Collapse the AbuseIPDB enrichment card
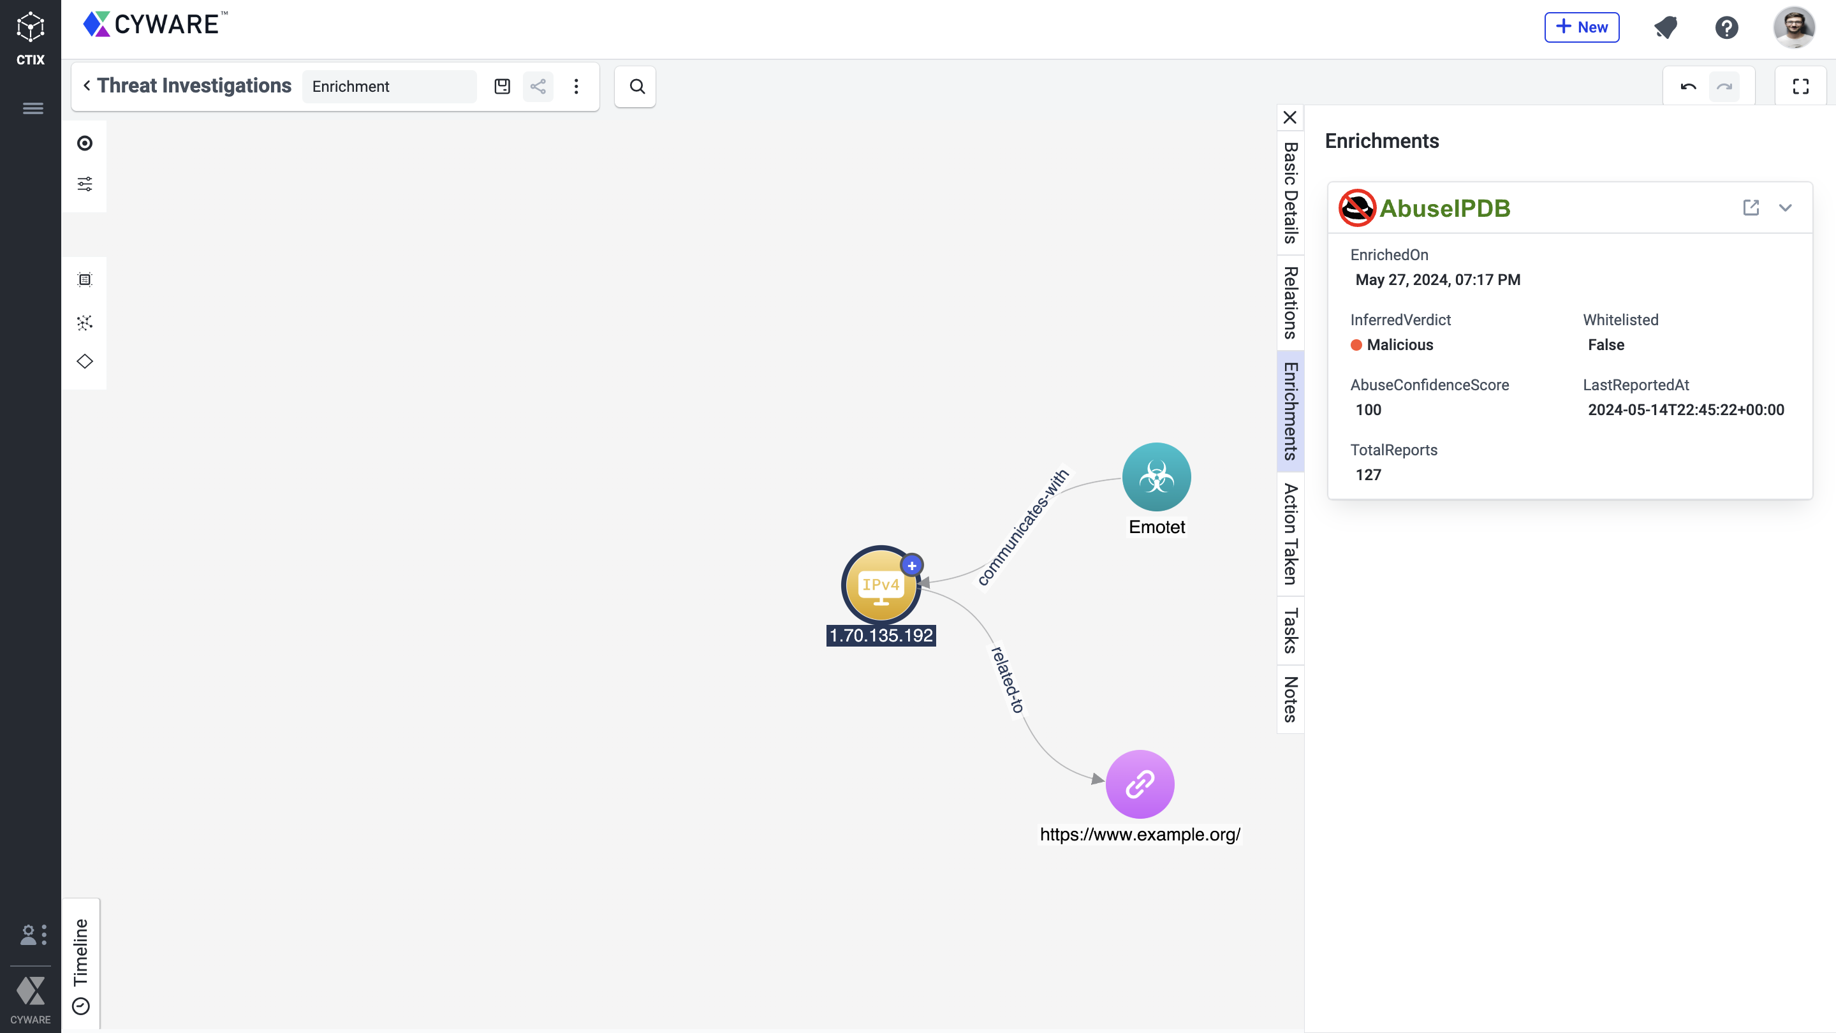 coord(1785,207)
